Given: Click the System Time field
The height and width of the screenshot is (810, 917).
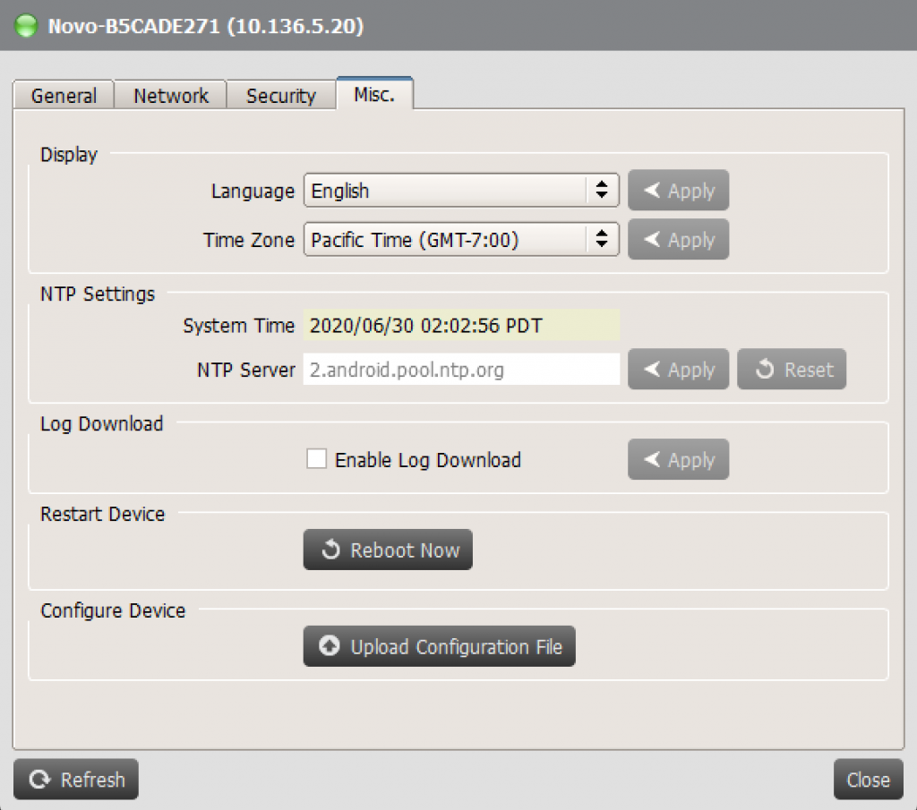Looking at the screenshot, I should point(461,325).
